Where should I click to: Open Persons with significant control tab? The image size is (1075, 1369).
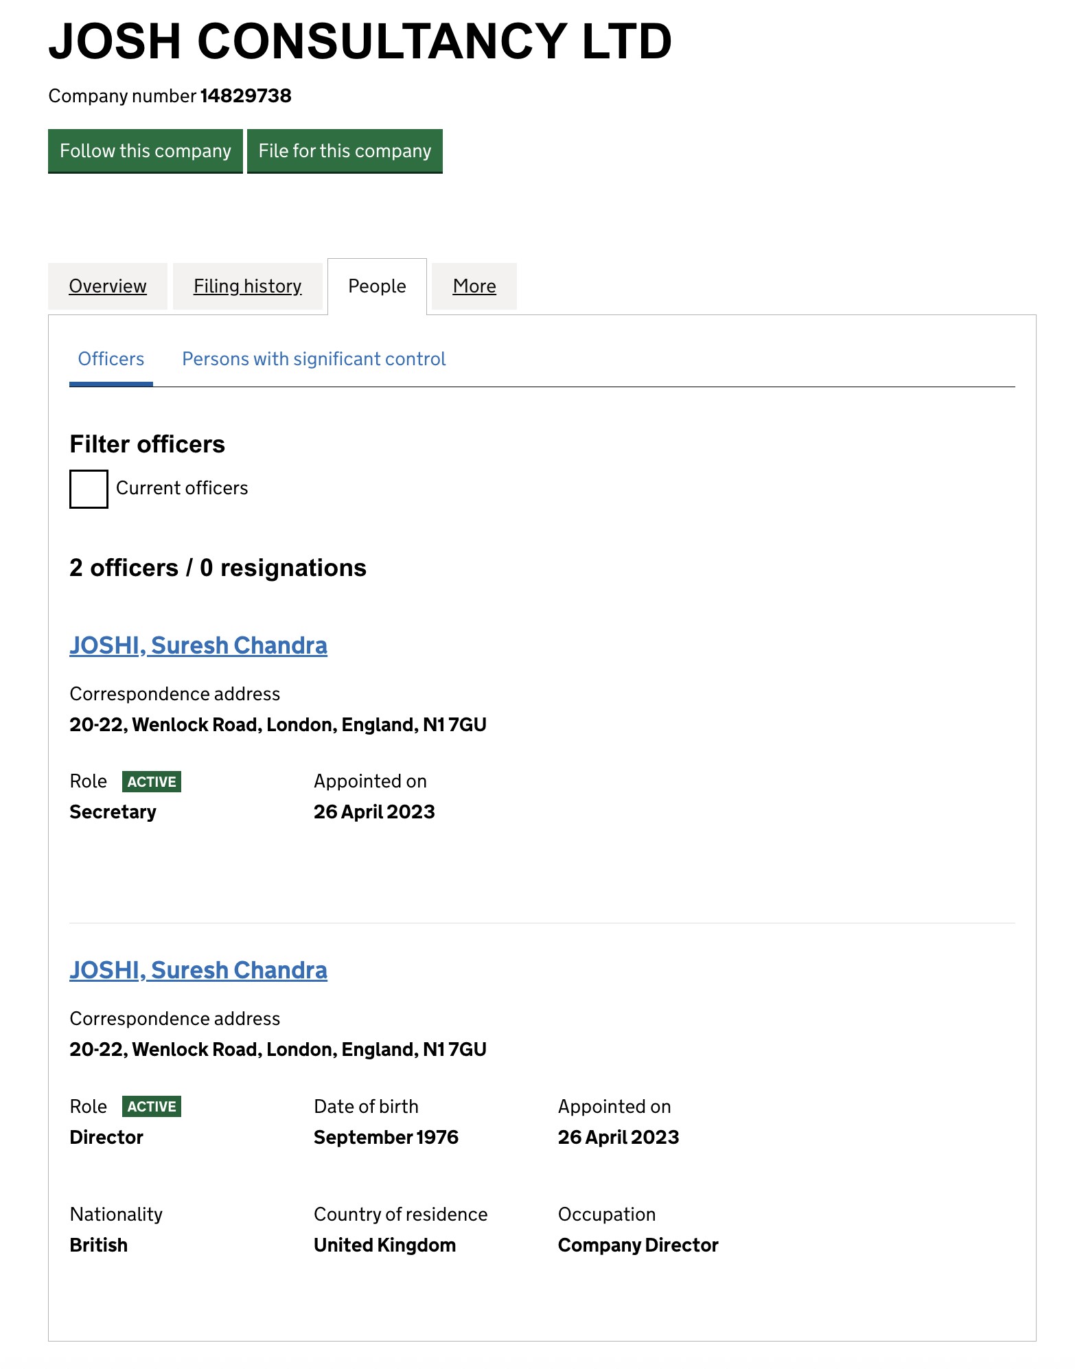[x=314, y=359]
